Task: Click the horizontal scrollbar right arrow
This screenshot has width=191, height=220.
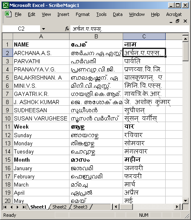Action: tap(177, 207)
